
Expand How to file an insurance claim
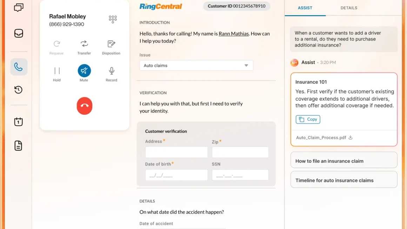pos(344,161)
